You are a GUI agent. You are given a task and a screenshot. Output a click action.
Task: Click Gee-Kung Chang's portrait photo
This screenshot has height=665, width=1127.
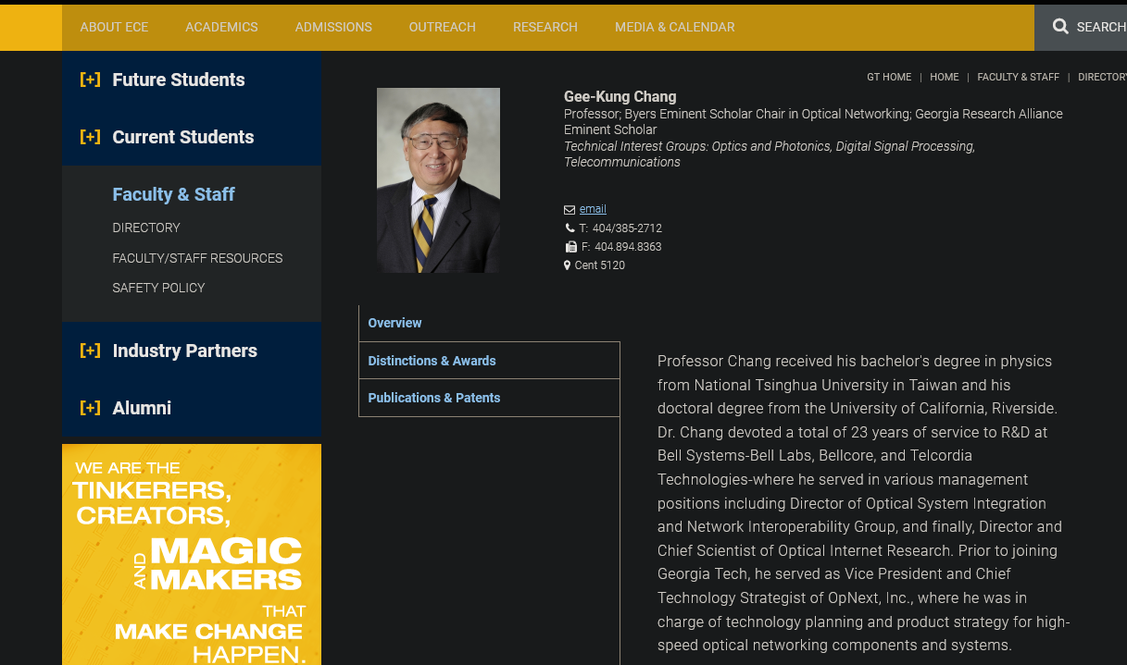pyautogui.click(x=438, y=180)
